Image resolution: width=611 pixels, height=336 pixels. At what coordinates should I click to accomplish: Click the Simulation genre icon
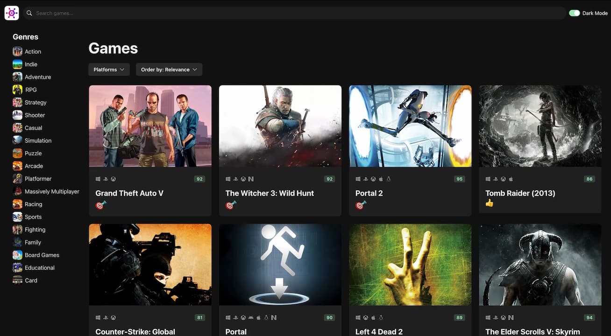[x=17, y=140]
